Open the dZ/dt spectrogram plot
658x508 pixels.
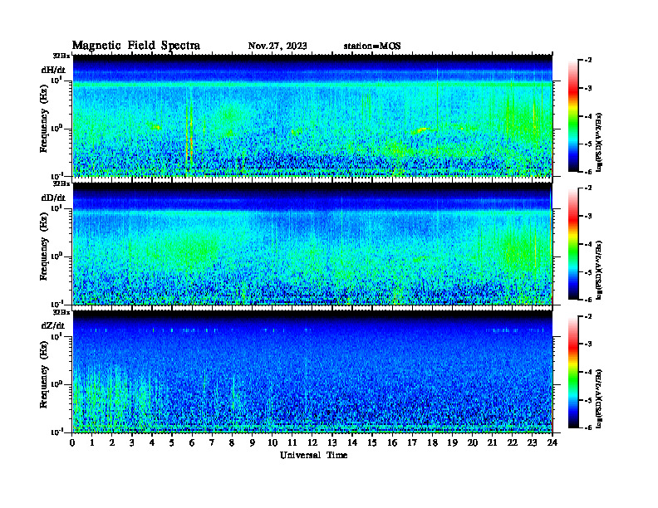point(312,371)
